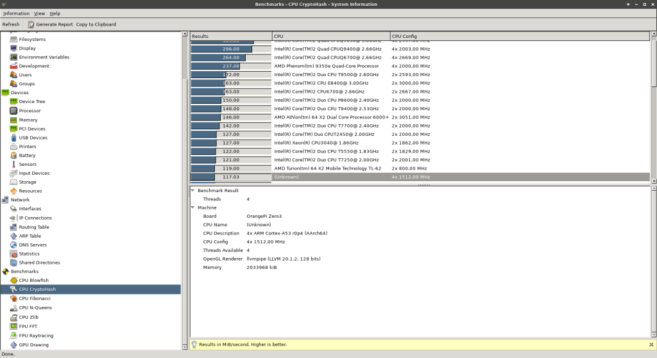Open the FPU Raytracing benchmark icon
The width and height of the screenshot is (657, 358).
14,336
